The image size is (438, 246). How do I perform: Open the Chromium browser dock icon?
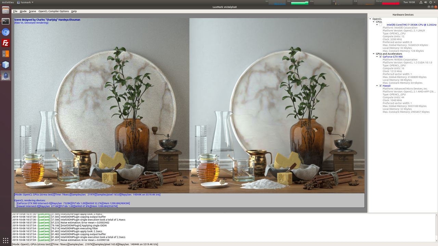pyautogui.click(x=5, y=32)
